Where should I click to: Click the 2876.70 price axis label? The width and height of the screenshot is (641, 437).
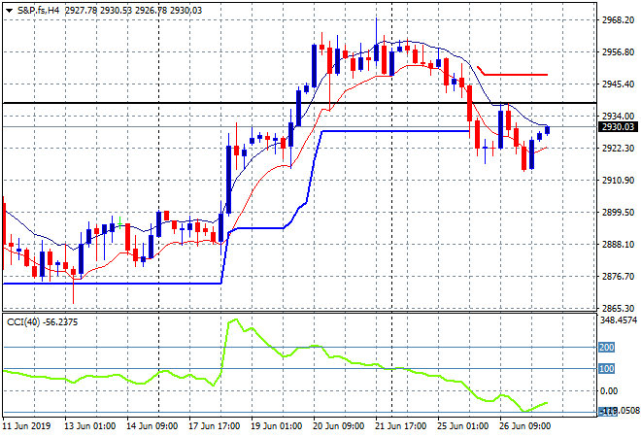pos(618,277)
